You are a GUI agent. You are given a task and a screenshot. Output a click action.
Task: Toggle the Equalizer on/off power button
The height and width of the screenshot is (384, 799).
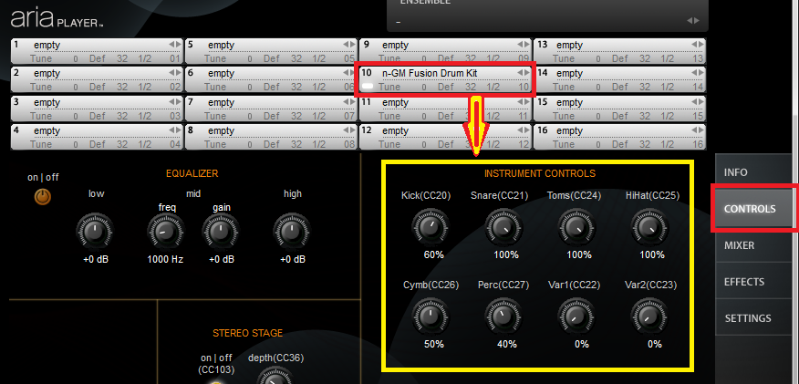(42, 197)
